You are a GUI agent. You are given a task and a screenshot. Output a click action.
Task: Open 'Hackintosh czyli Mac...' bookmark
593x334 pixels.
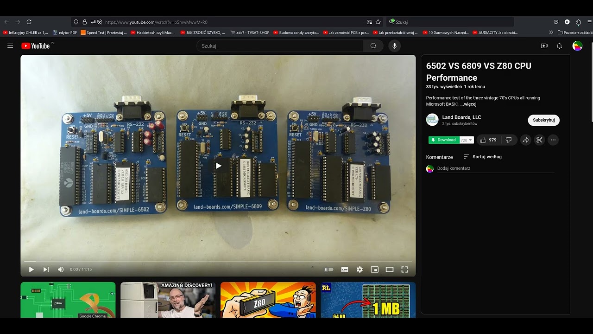[152, 33]
